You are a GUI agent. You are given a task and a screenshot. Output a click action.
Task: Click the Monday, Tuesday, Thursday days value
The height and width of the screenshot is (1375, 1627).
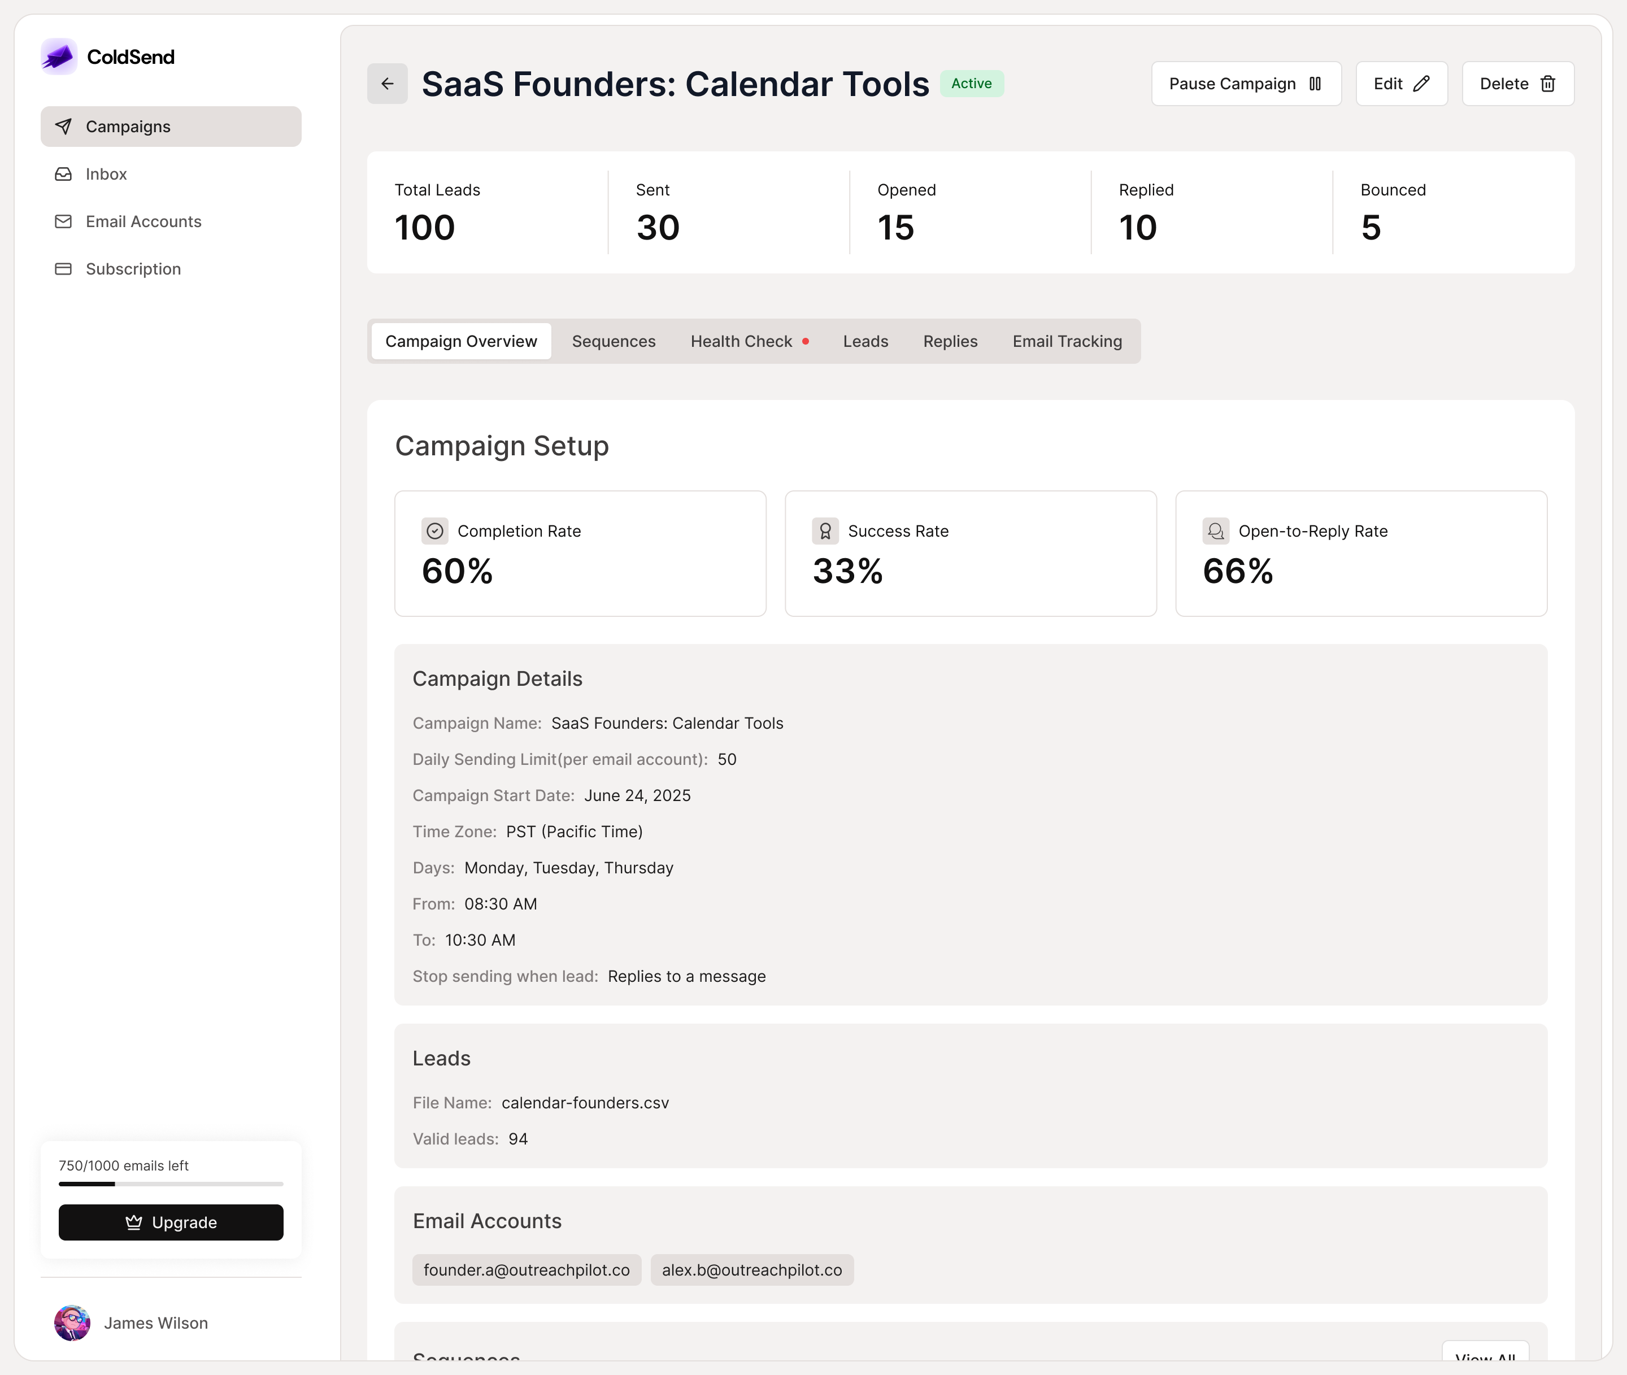[x=569, y=868]
